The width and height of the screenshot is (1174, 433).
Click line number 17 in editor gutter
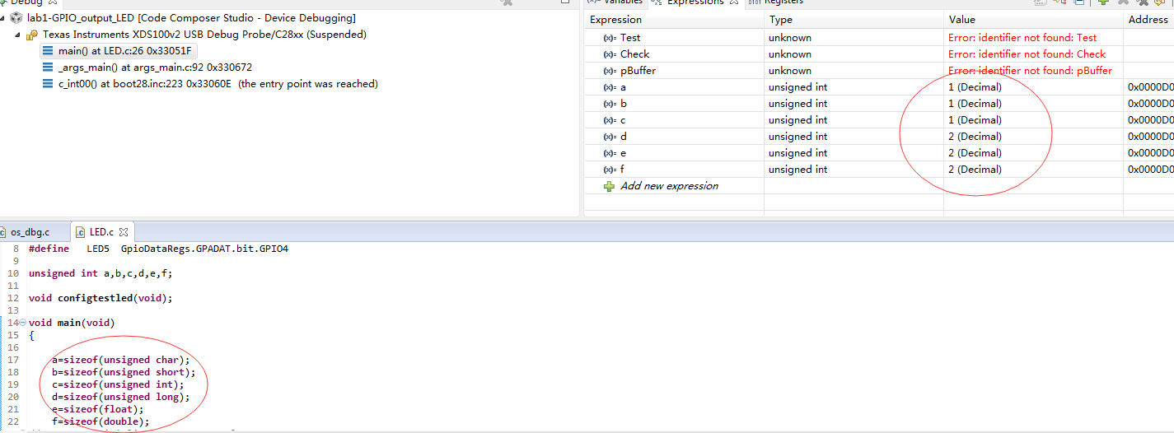[12, 360]
